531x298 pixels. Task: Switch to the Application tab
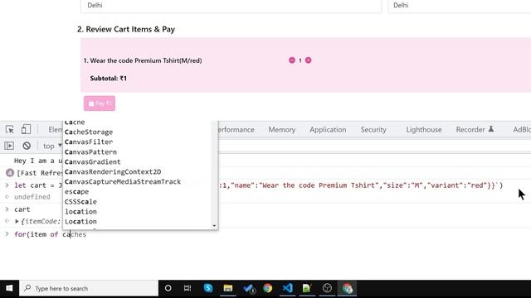pos(328,130)
